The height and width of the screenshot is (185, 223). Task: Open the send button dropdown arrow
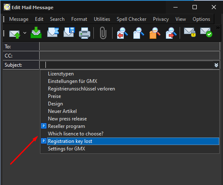pyautogui.click(x=25, y=33)
